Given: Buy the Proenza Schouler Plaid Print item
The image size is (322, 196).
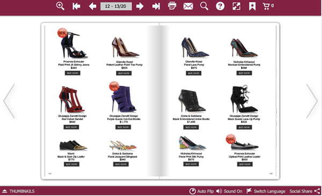Looking at the screenshot, I should (72, 73).
